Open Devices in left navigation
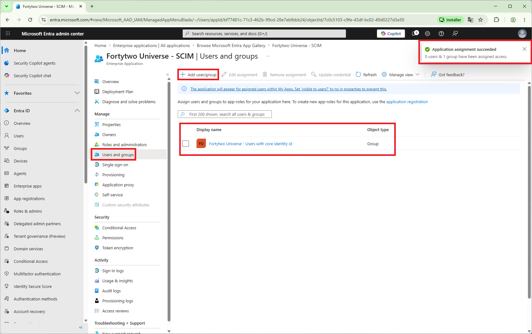 coord(21,161)
